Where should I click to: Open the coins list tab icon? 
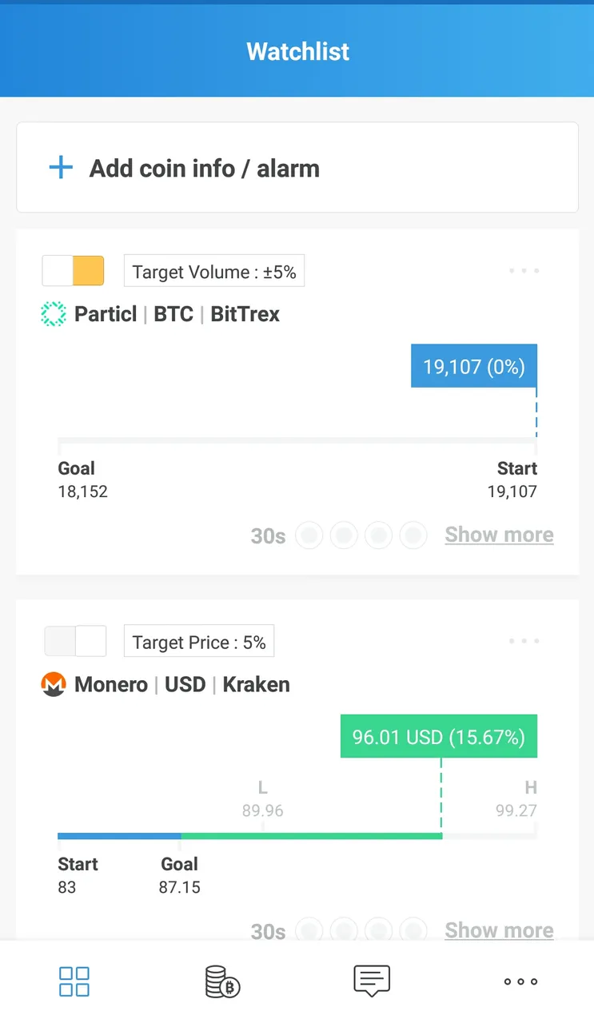223,981
